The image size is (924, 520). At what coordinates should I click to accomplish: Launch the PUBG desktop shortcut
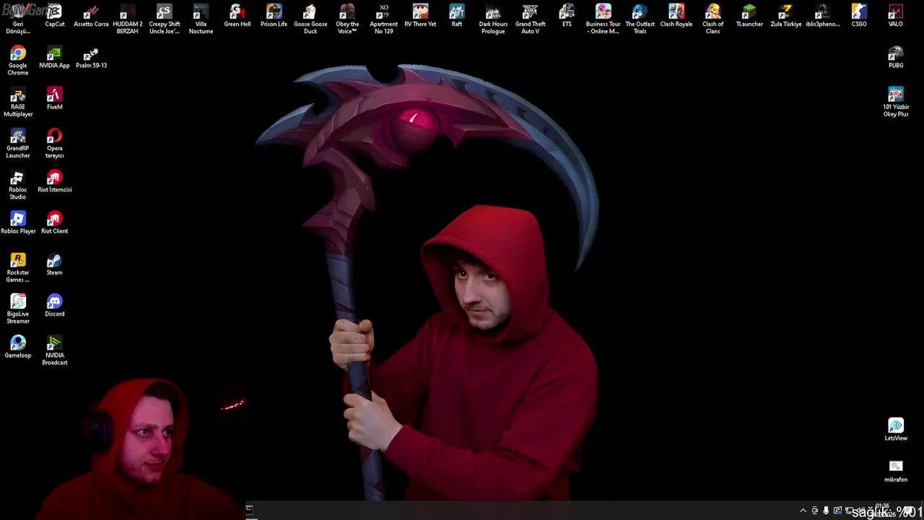coord(896,58)
